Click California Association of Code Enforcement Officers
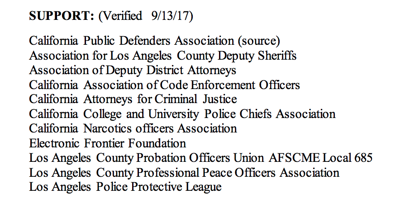The image size is (395, 203). (x=164, y=85)
